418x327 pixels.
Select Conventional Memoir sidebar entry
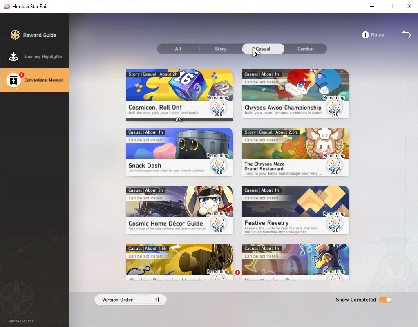(35, 80)
